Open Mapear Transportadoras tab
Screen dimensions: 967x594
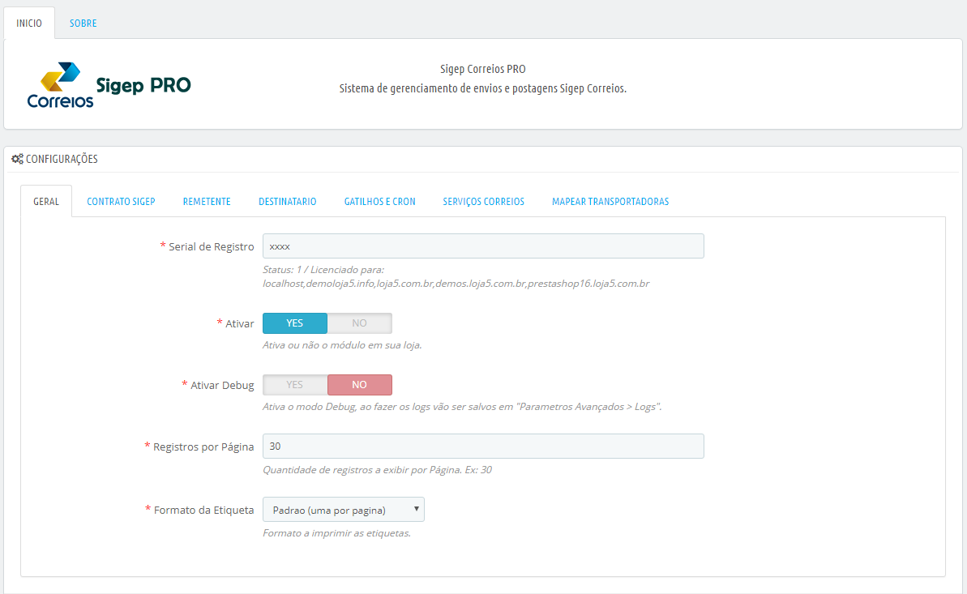click(610, 202)
